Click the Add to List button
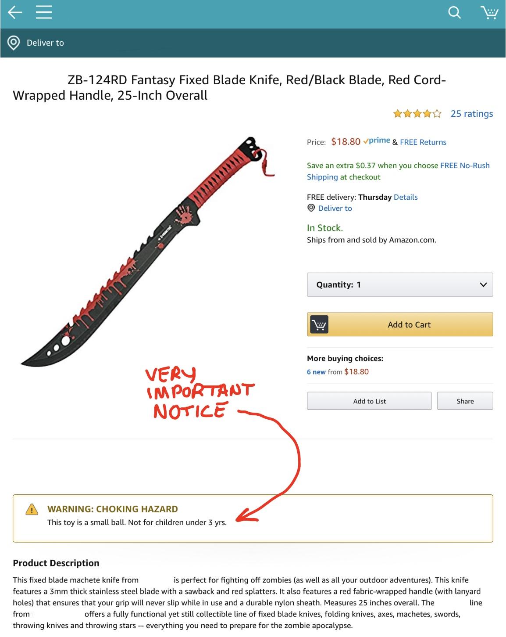 pyautogui.click(x=369, y=401)
